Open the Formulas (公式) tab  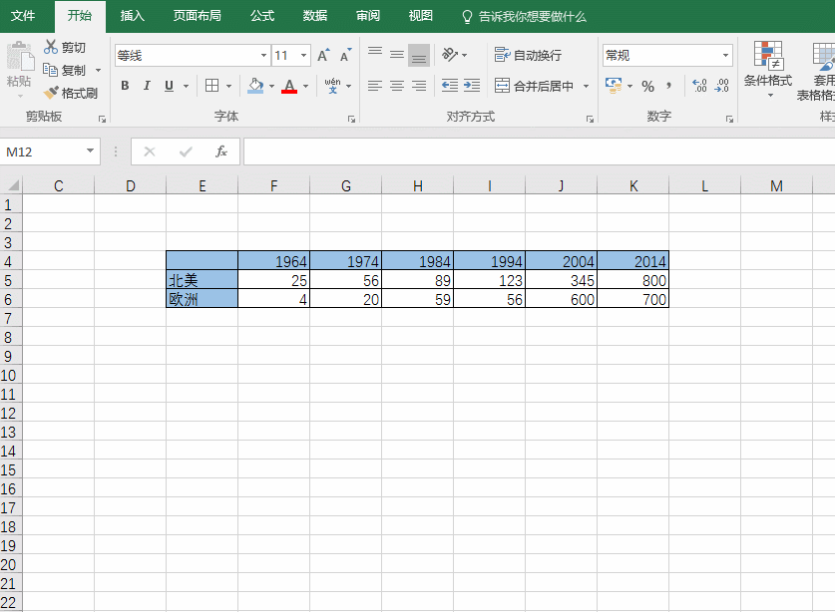pyautogui.click(x=262, y=16)
